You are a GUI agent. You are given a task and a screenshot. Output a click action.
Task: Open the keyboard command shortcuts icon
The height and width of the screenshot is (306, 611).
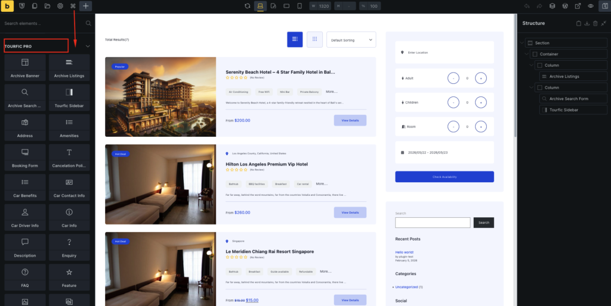click(73, 6)
